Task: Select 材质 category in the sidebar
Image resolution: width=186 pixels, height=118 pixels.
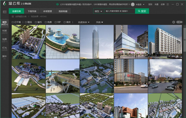Action: [x=5, y=32]
